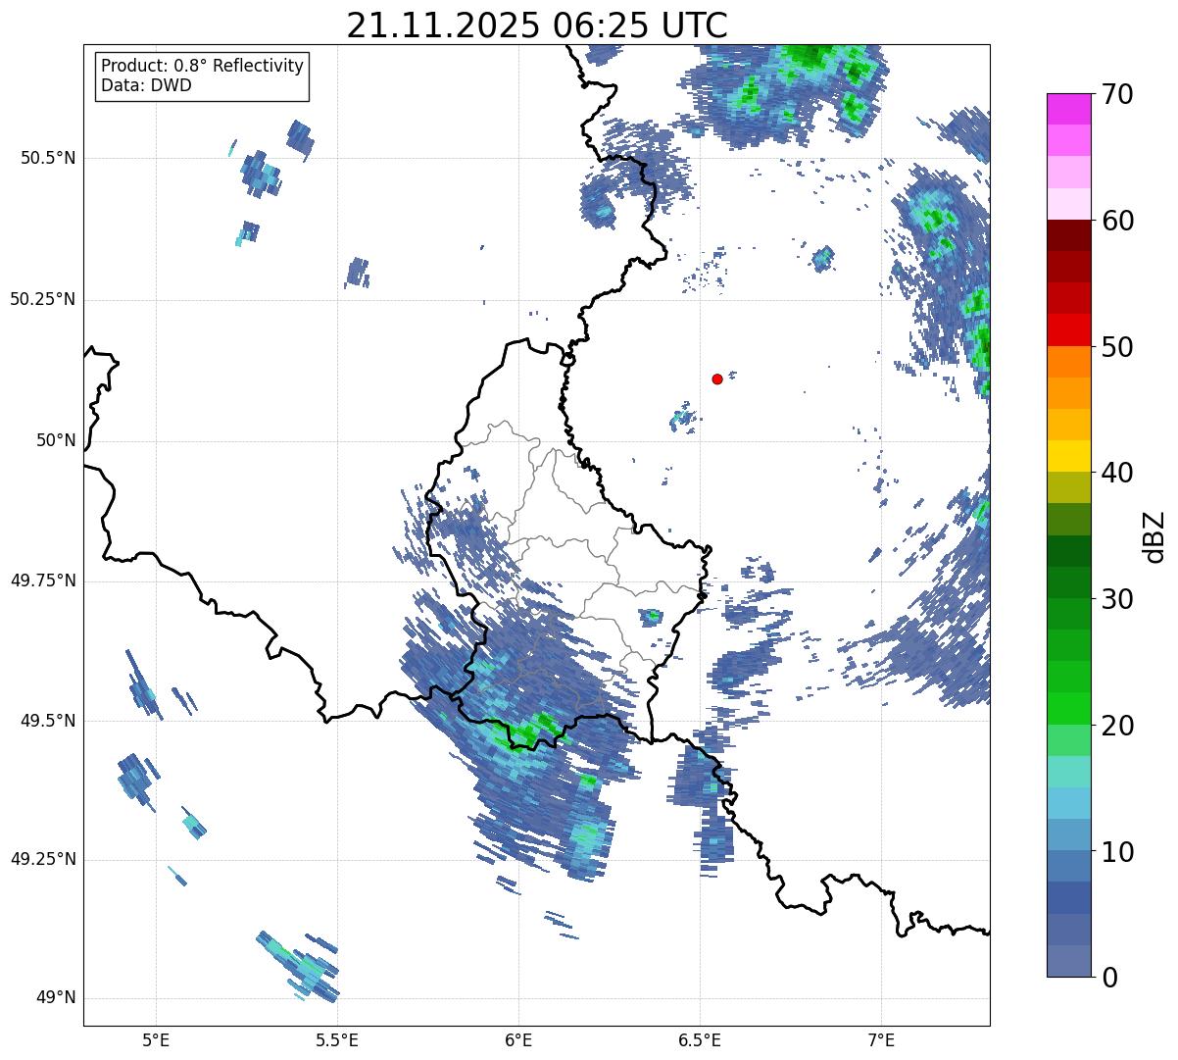Click the magenta top colorbar segment
The image size is (1178, 1060).
(1069, 109)
